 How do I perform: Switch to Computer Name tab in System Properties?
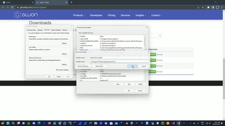point(31,30)
